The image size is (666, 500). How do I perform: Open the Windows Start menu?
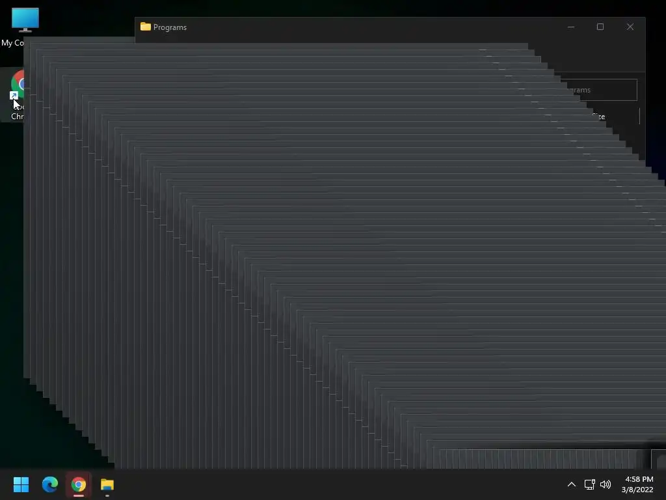click(x=21, y=484)
